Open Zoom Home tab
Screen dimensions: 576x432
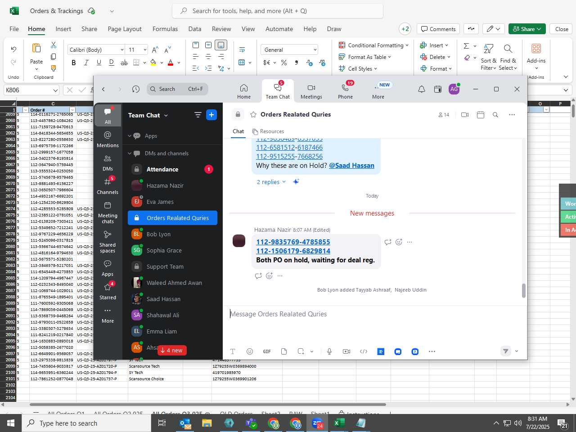tap(243, 91)
